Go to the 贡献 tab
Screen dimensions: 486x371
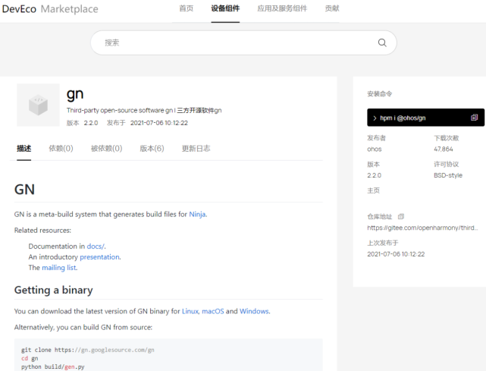tap(332, 8)
